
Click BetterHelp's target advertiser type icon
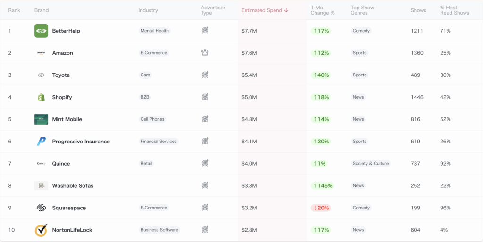pyautogui.click(x=205, y=31)
